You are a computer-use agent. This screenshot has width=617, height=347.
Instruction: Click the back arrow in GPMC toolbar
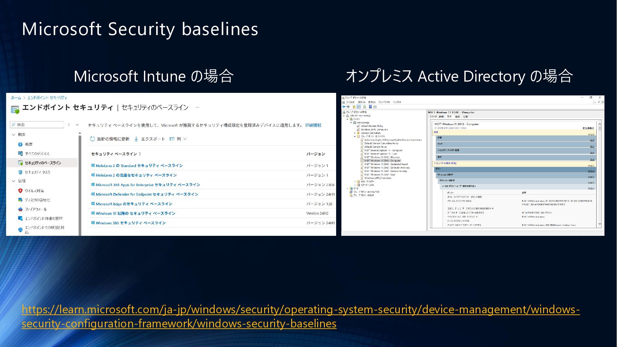click(x=344, y=107)
